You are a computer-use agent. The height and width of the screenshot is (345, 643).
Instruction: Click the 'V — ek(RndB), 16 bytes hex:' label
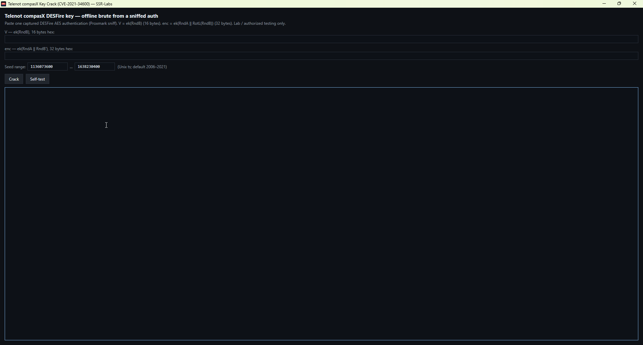pyautogui.click(x=30, y=32)
